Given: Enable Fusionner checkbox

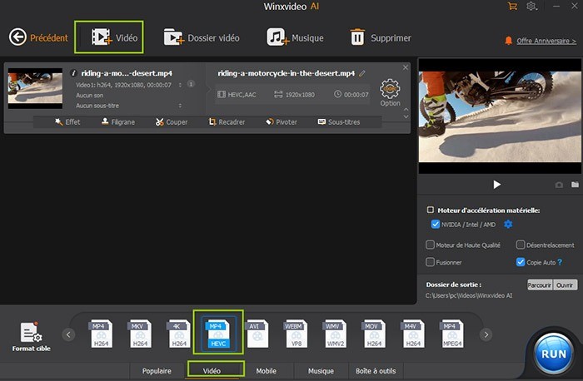Looking at the screenshot, I should 430,262.
